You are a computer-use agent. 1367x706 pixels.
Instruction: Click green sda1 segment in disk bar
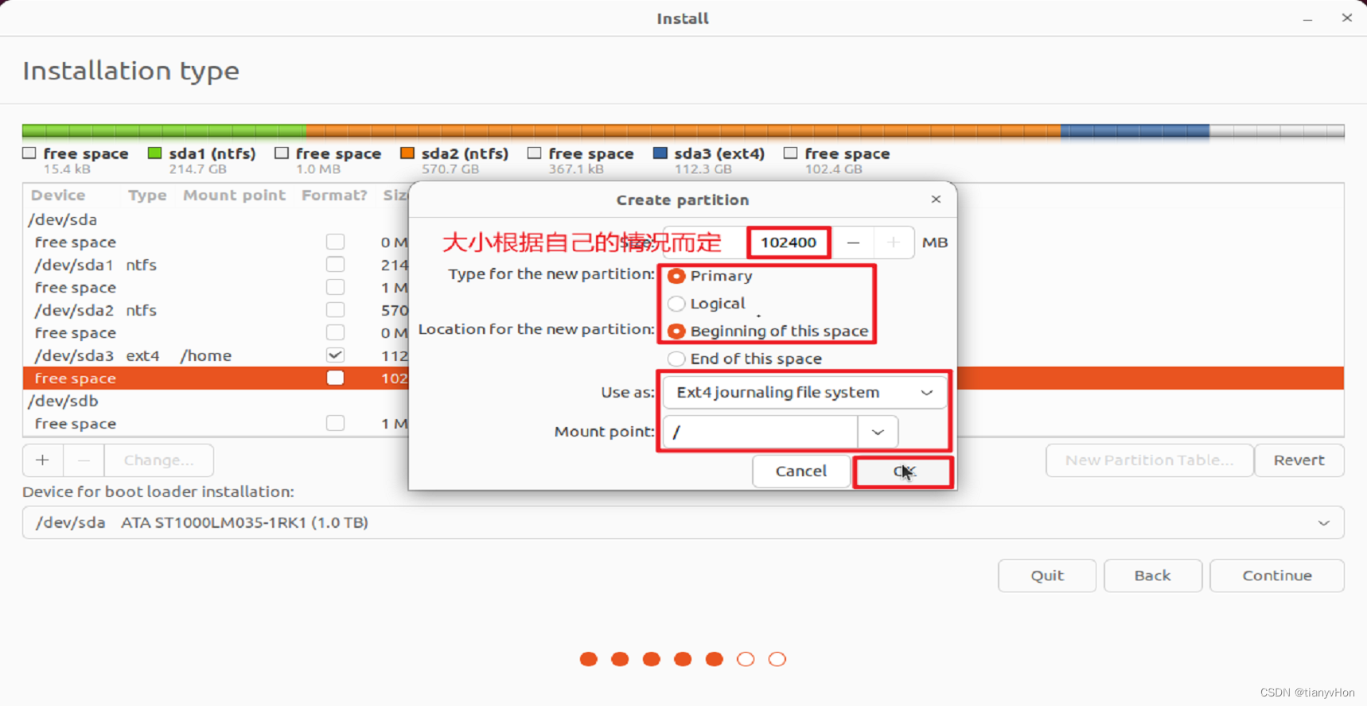pos(165,130)
